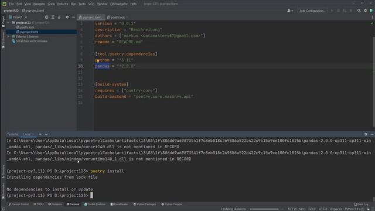The width and height of the screenshot is (375, 211).
Task: Select Scratches and Consoles node
Action: 29,41
